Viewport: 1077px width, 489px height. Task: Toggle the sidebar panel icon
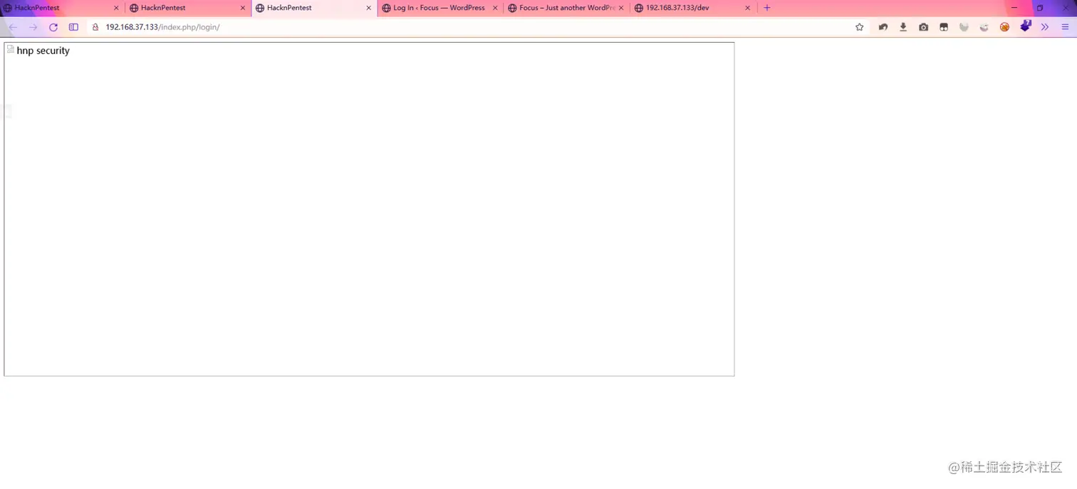tap(73, 27)
